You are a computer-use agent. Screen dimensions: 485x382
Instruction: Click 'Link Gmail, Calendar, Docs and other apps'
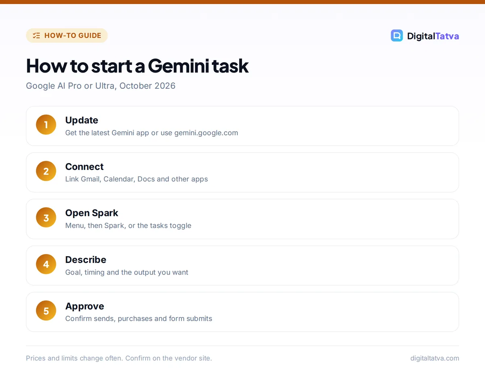click(137, 179)
